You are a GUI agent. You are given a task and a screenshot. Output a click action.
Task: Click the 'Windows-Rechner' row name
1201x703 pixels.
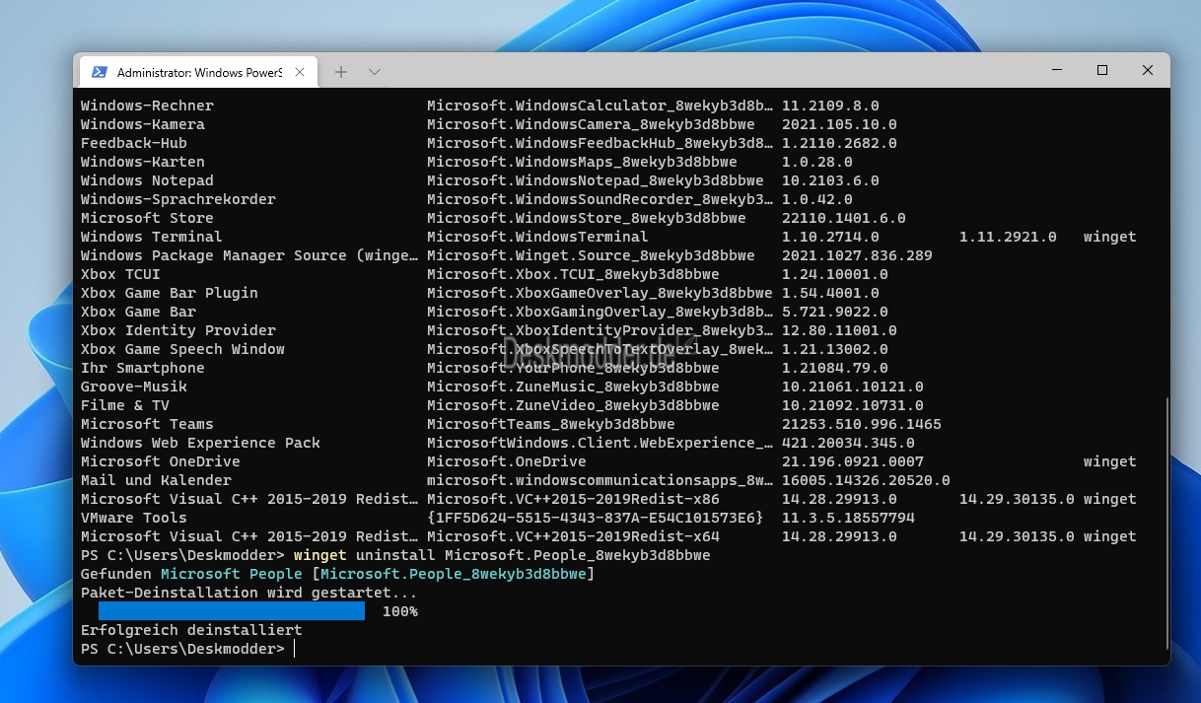pos(147,105)
